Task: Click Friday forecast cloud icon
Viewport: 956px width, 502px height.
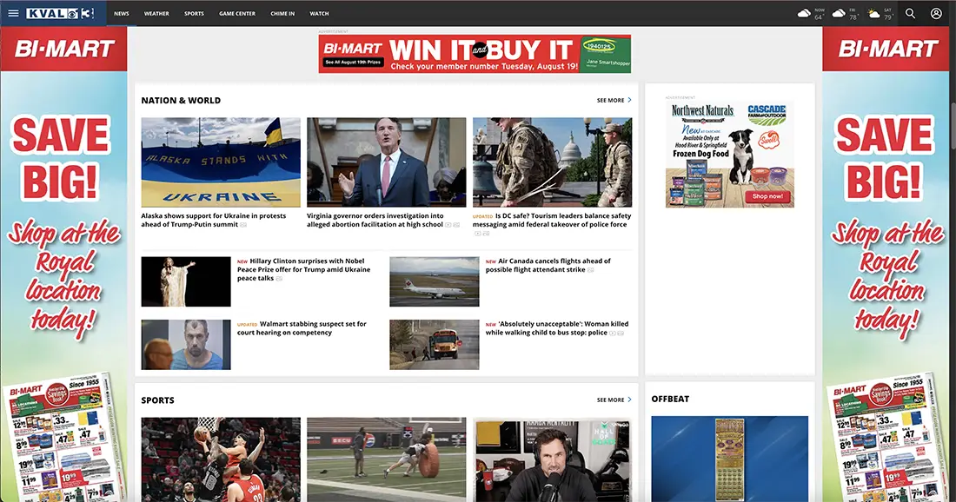Action: (839, 13)
